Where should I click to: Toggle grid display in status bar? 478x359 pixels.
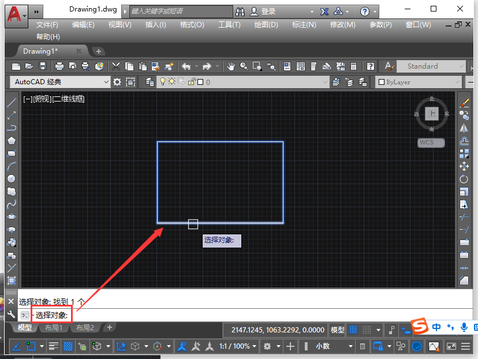click(353, 330)
